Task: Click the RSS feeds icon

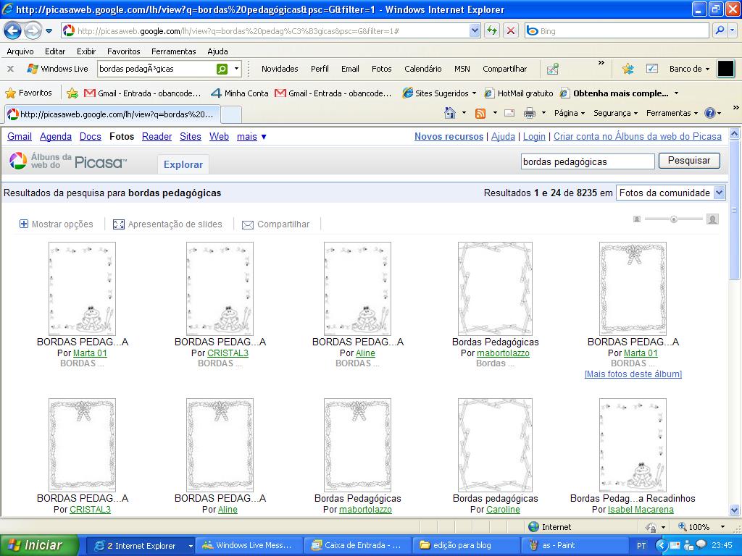Action: click(x=480, y=114)
